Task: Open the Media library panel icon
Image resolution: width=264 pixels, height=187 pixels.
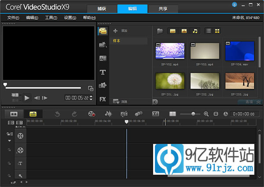Action: (x=103, y=31)
